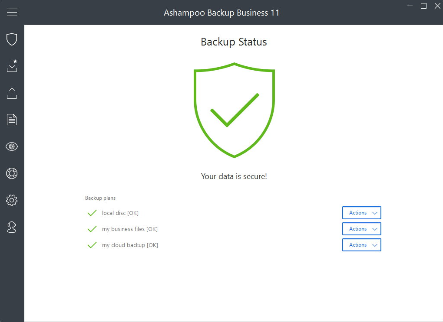Screen dimensions: 443x322
Task: Open Actions dropdown for my cloud backup
Action: [x=362, y=245]
